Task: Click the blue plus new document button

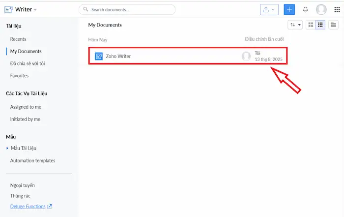Action: tap(289, 9)
